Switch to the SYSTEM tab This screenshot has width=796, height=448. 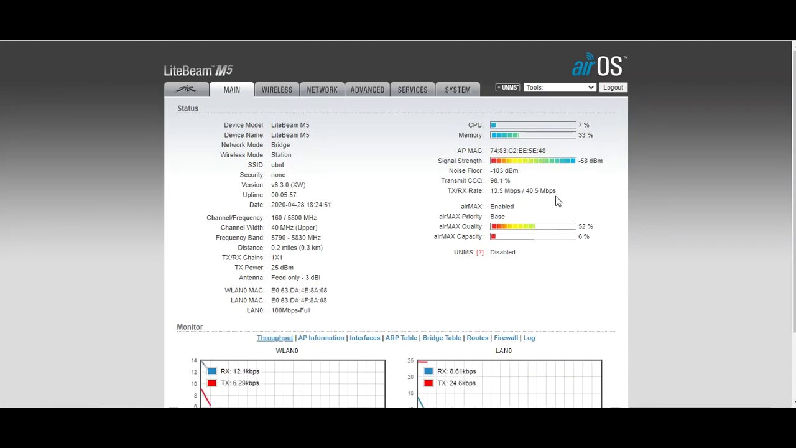tap(458, 90)
